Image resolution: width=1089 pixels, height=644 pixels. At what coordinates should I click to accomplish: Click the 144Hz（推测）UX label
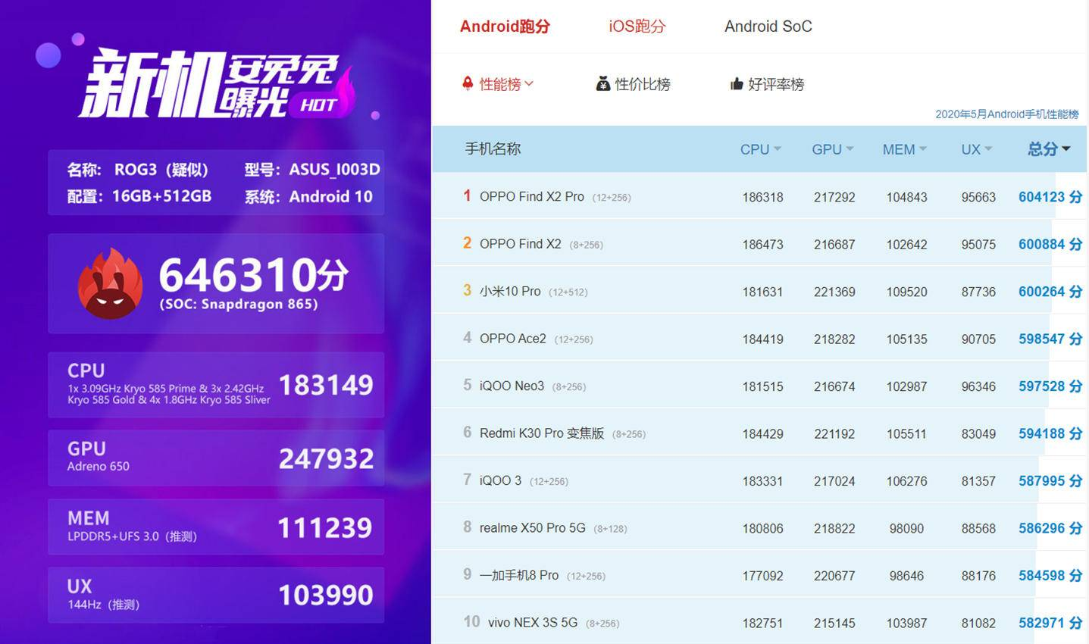click(x=103, y=605)
